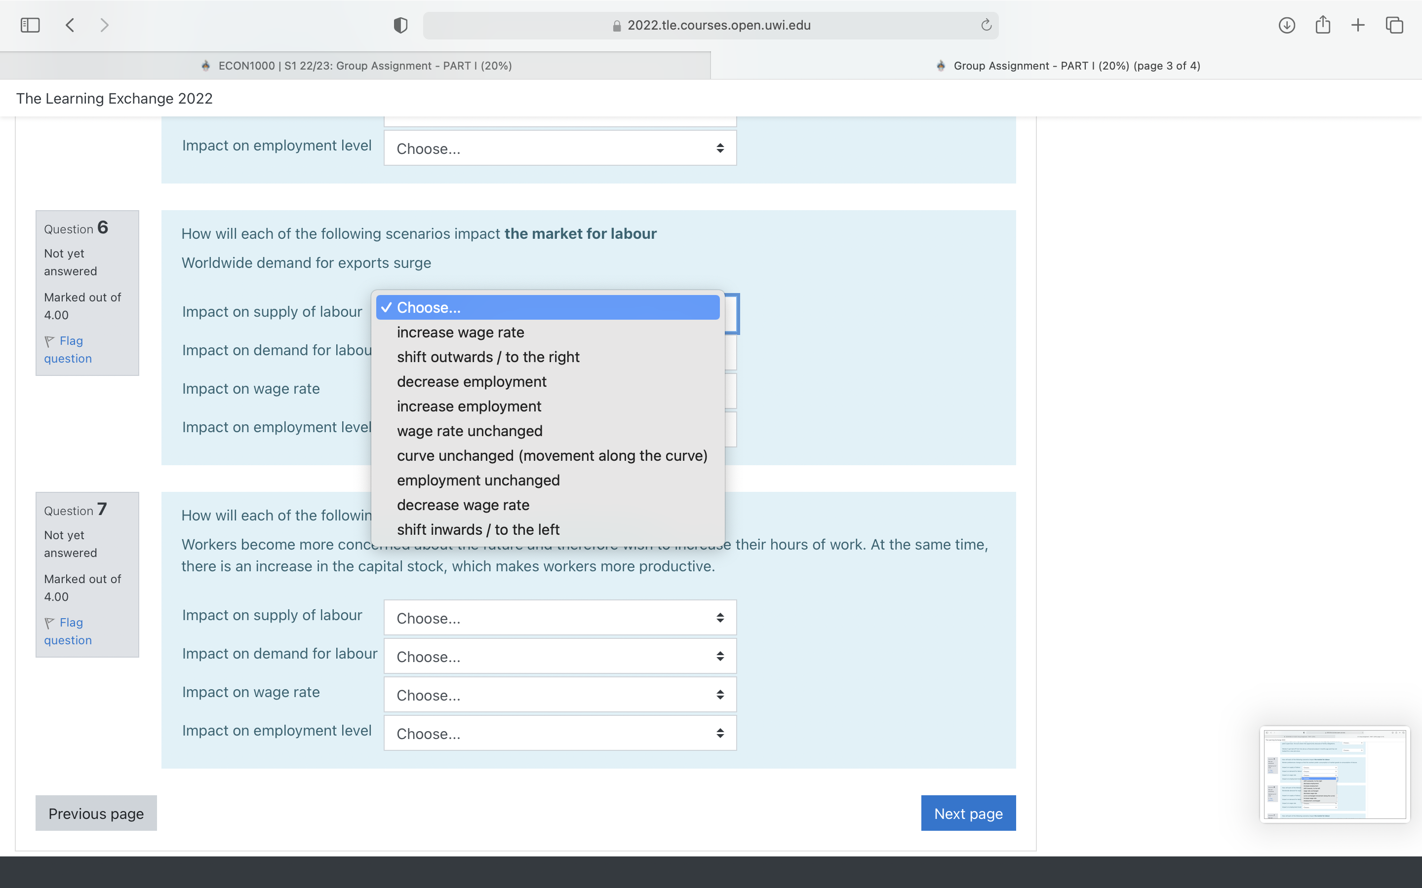Click the screenshot preview thumbnail
Image resolution: width=1422 pixels, height=888 pixels.
(x=1335, y=775)
